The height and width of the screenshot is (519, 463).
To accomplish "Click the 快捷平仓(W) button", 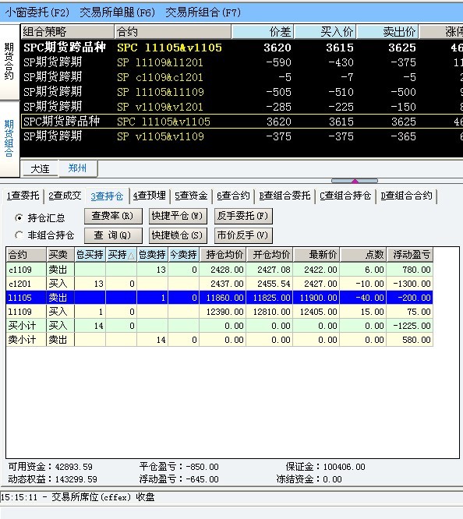I will coord(178,216).
